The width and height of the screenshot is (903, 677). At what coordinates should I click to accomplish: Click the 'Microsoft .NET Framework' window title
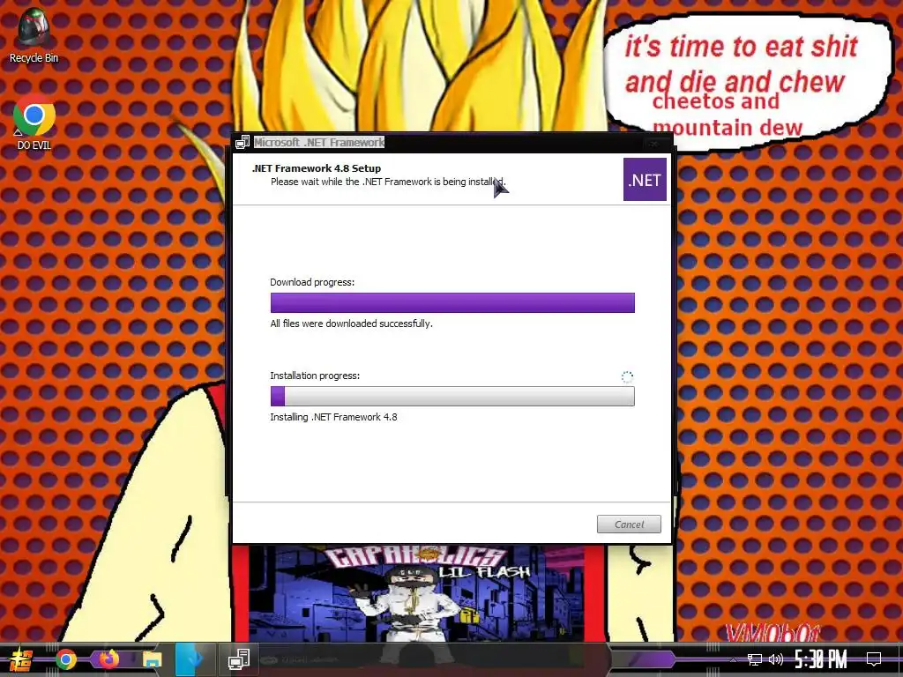(x=319, y=142)
